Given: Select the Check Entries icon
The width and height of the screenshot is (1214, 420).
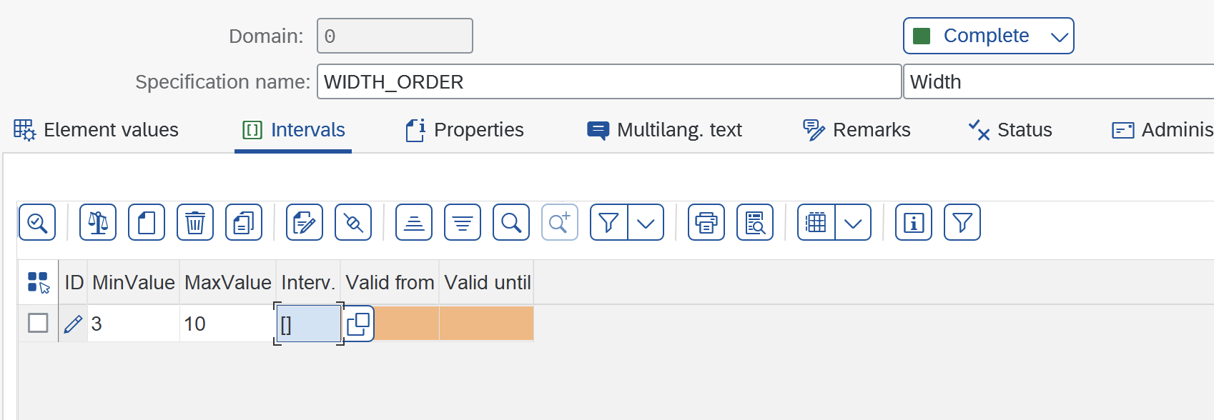Looking at the screenshot, I should click(37, 222).
